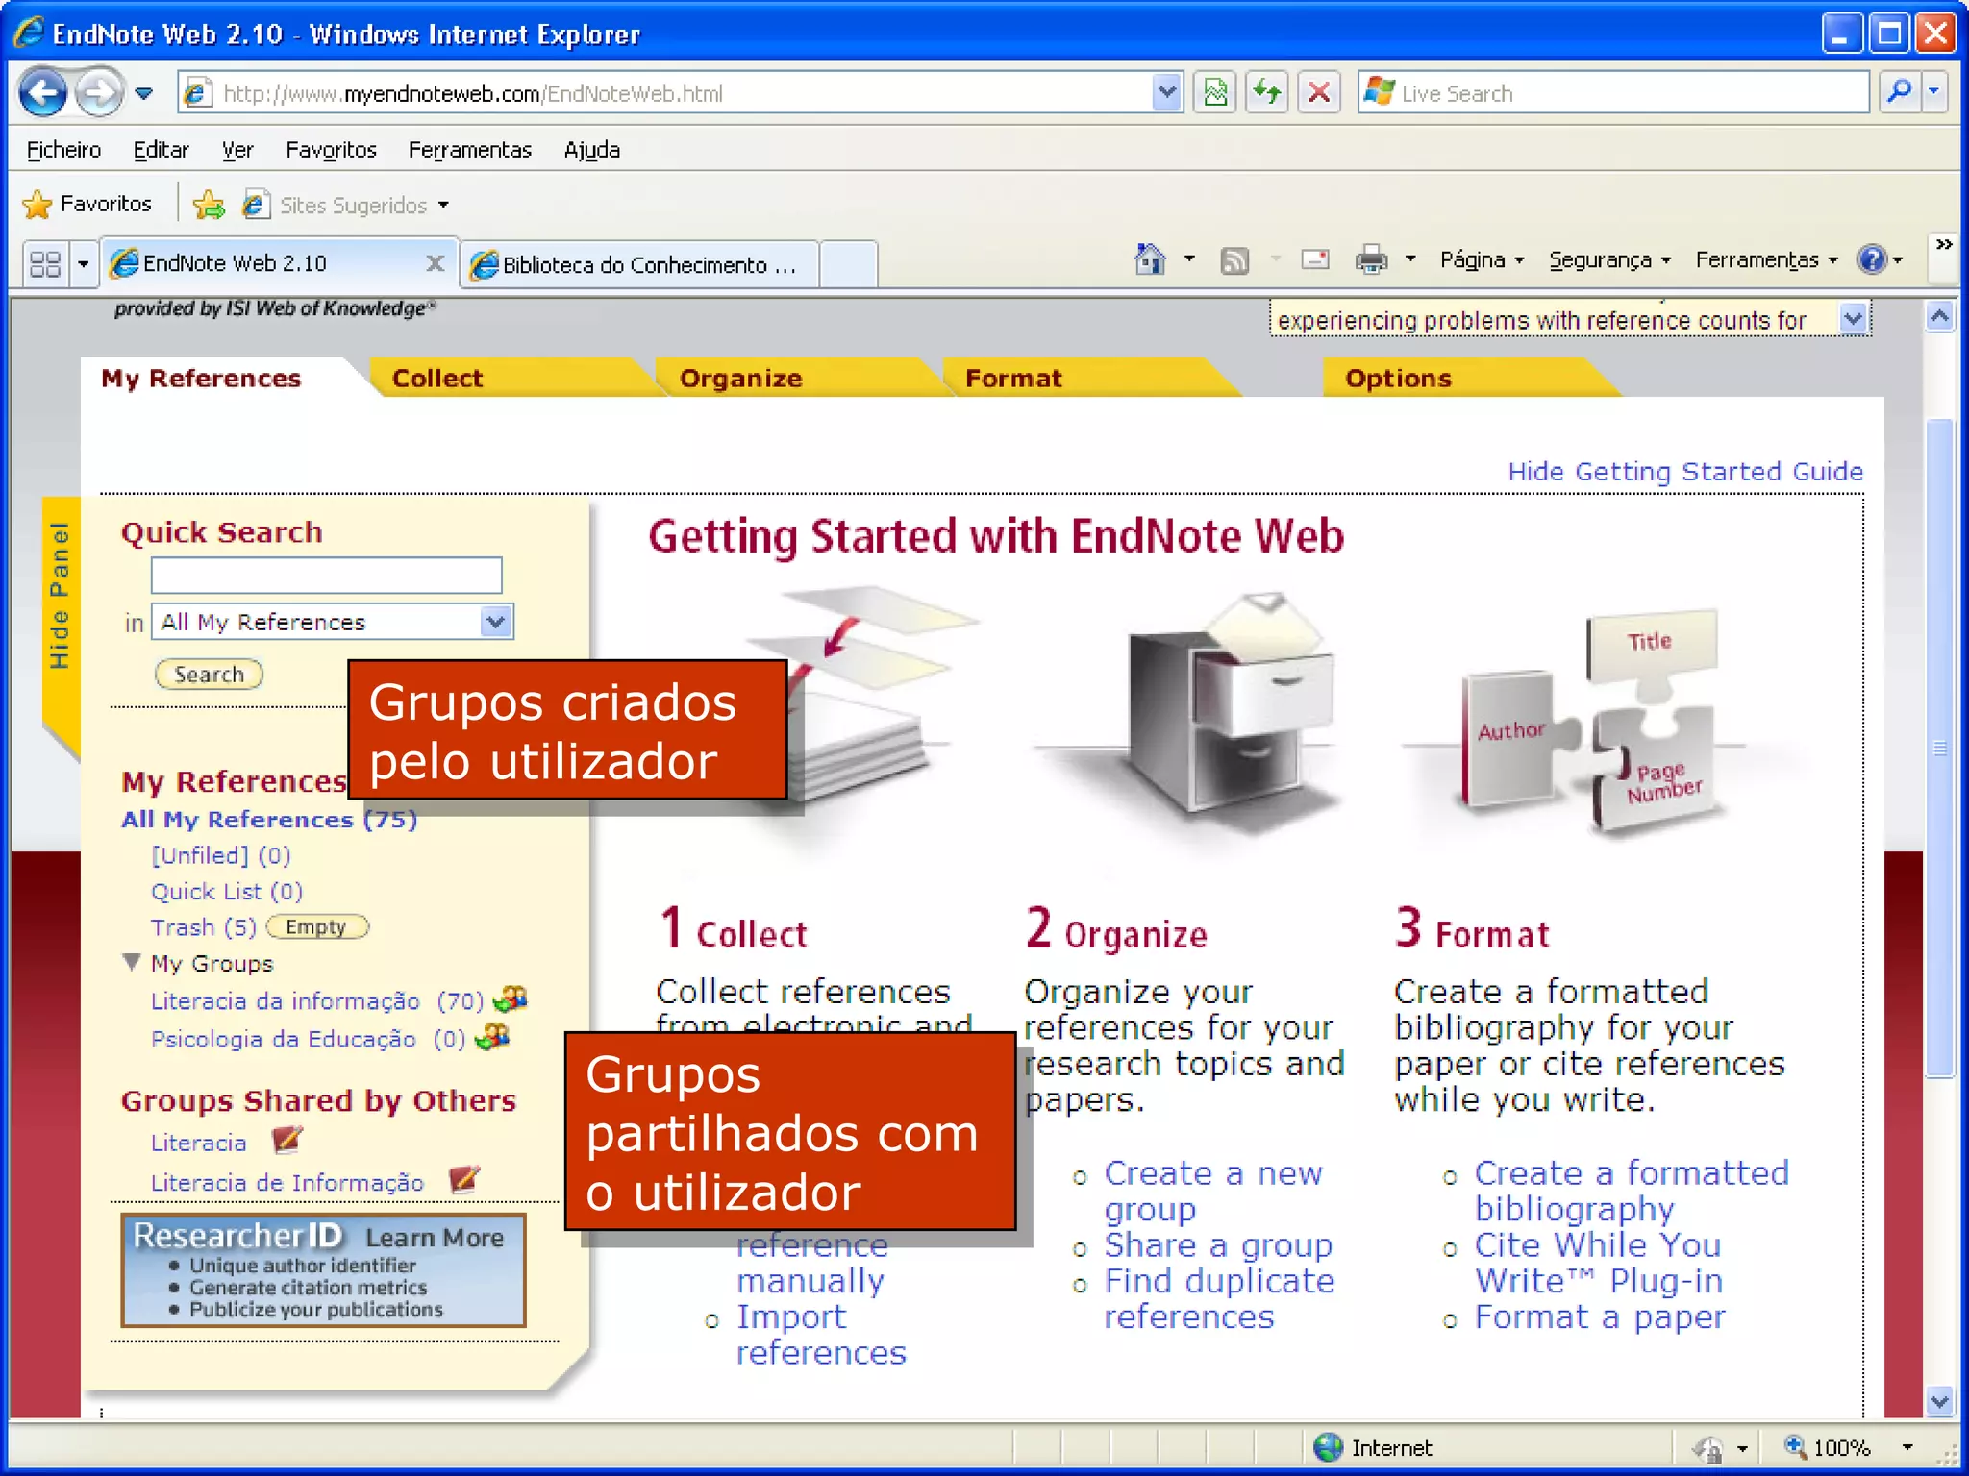Click the Refresh page icon
The image size is (1969, 1476).
[1267, 93]
